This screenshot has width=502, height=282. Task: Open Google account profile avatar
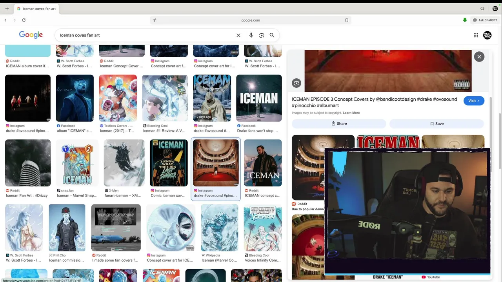tap(487, 35)
